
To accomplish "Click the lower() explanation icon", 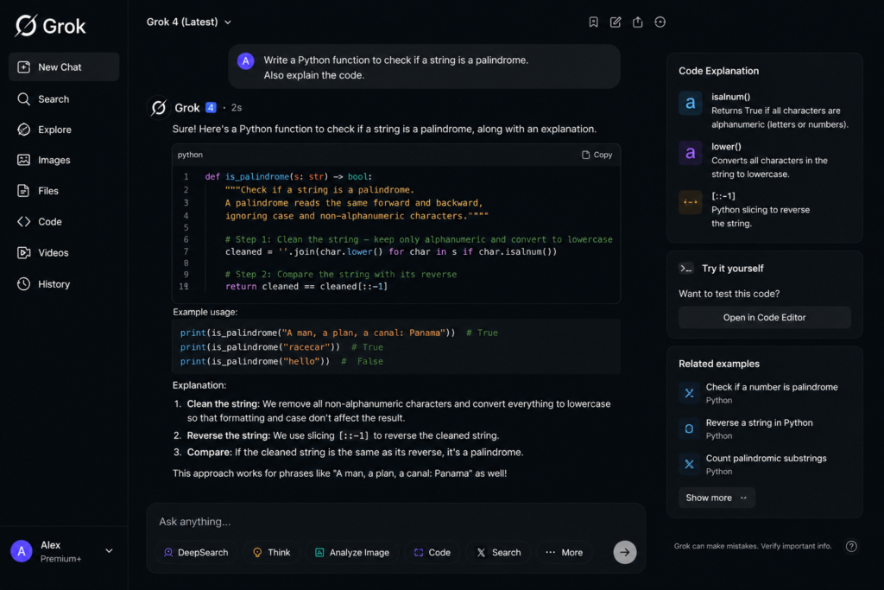I will [x=690, y=153].
